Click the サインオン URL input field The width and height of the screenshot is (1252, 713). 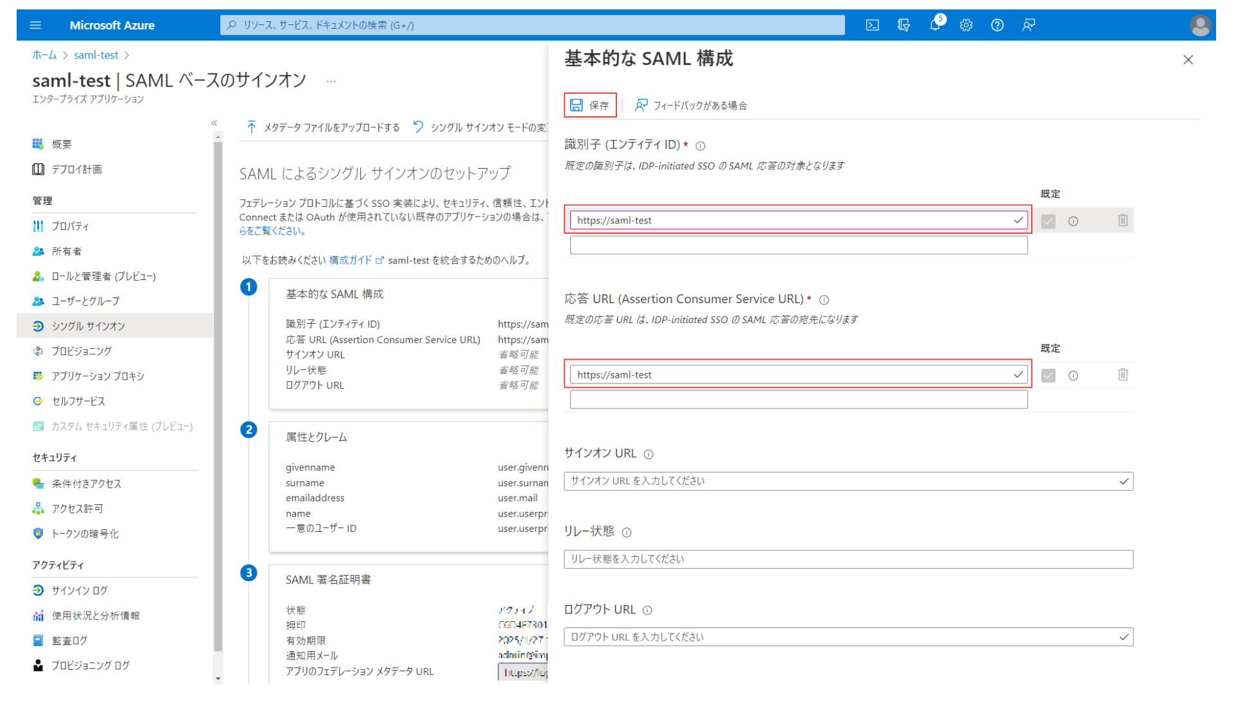(x=848, y=481)
